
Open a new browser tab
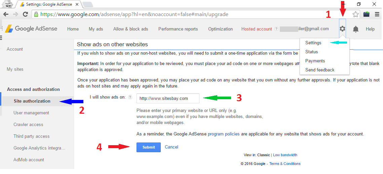[87, 4]
